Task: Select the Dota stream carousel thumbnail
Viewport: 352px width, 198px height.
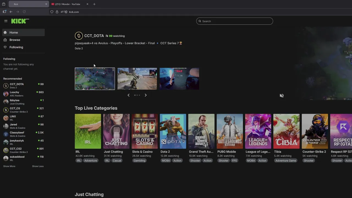Action: tap(95, 79)
